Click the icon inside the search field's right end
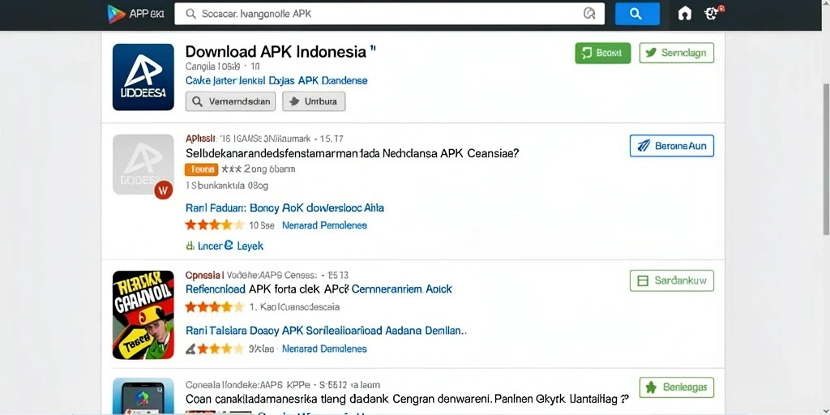 click(589, 14)
